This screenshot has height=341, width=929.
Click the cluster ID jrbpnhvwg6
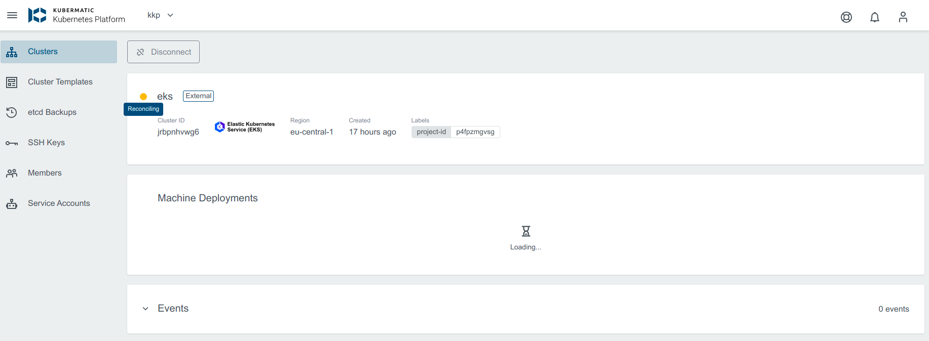tap(178, 132)
